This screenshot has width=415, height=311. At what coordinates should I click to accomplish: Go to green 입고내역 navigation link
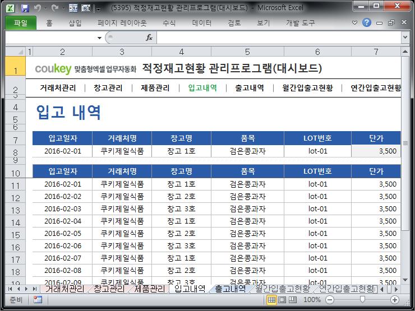tap(202, 88)
